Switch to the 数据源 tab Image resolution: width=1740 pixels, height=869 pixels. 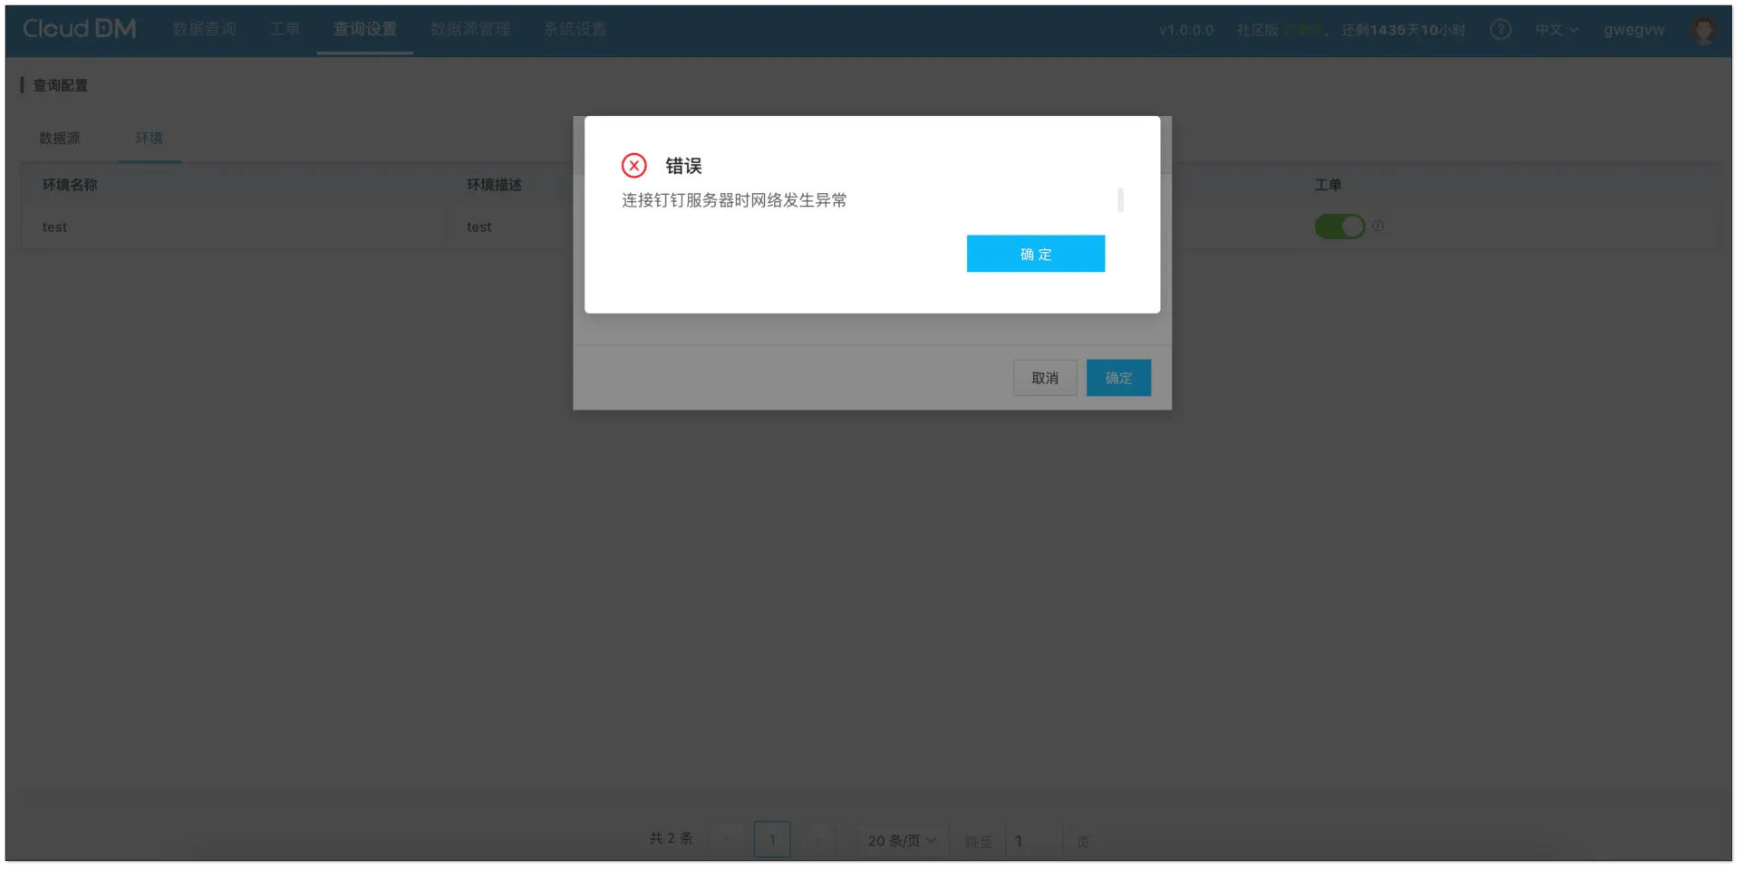pyautogui.click(x=60, y=138)
